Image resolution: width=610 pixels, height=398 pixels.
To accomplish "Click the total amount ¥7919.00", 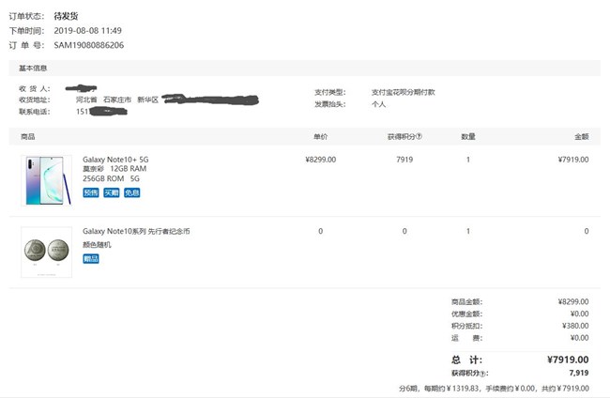I will (x=568, y=360).
